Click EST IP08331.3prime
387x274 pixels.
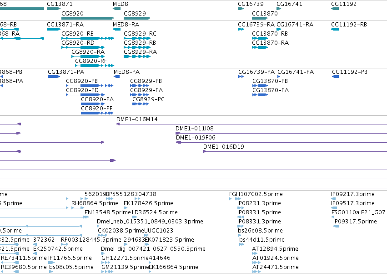pyautogui.click(x=259, y=222)
